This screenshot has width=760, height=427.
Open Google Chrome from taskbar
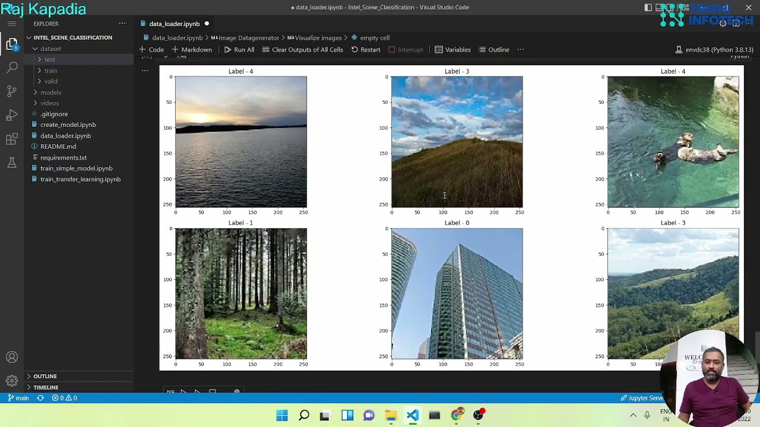(456, 415)
